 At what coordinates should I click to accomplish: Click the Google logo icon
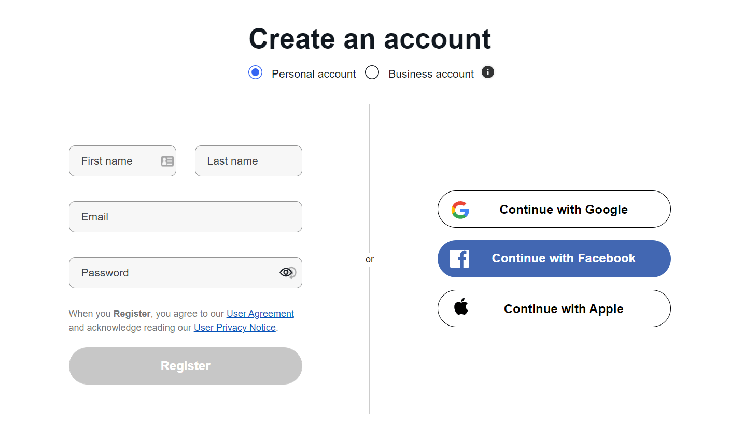point(460,210)
